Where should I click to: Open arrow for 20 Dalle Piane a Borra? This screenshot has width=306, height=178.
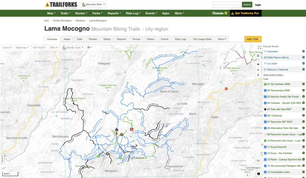pyautogui.click(x=304, y=57)
